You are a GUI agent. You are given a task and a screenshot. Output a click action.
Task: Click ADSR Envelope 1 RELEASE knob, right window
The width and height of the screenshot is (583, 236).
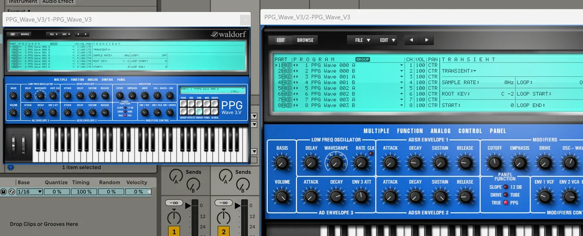tap(465, 163)
